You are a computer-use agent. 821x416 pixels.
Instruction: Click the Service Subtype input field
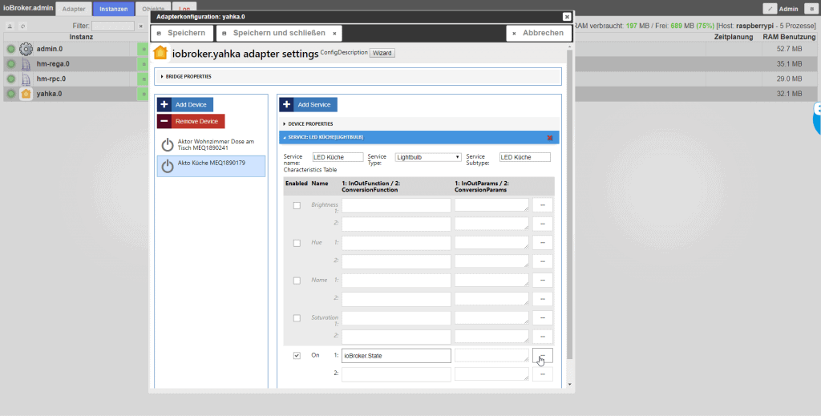525,157
